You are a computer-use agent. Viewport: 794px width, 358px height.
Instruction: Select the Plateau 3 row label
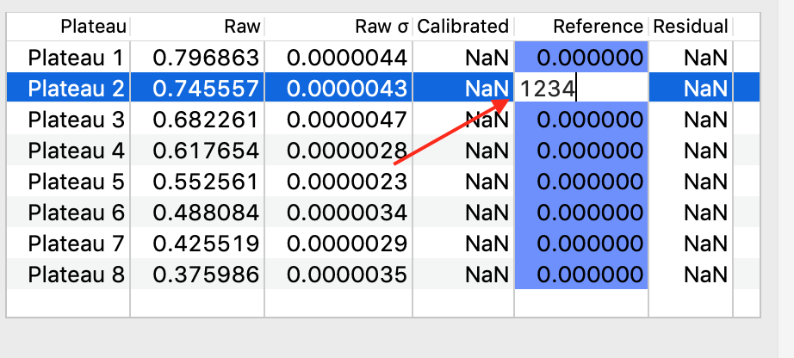(76, 120)
